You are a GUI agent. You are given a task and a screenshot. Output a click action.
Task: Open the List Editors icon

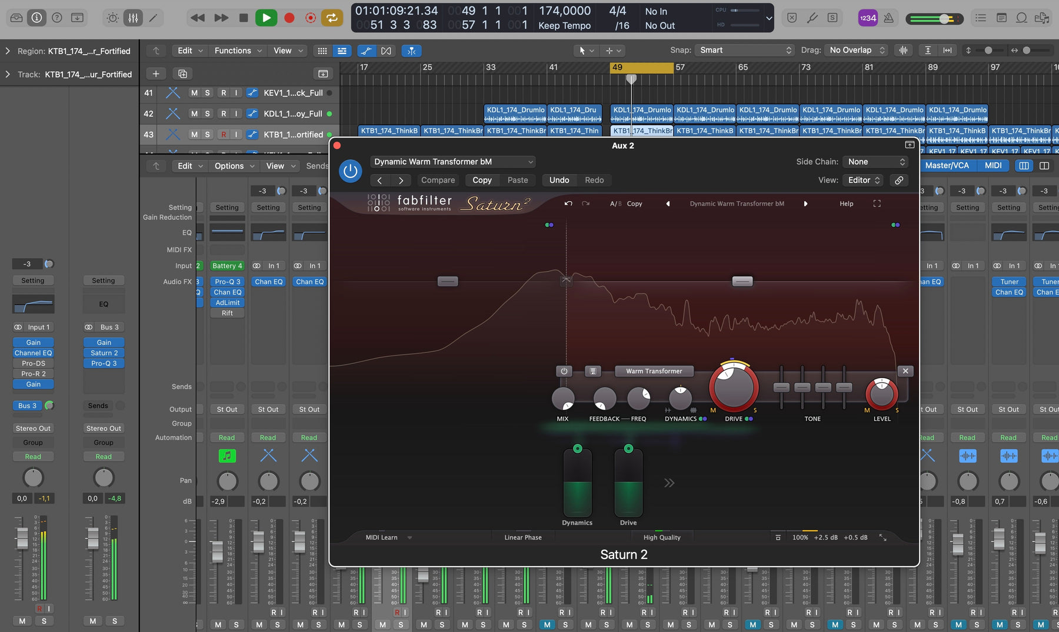pos(981,18)
